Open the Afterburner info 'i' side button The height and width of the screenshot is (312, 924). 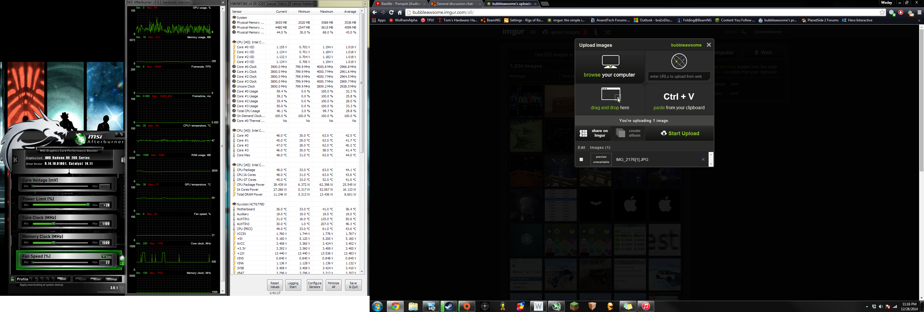122,160
